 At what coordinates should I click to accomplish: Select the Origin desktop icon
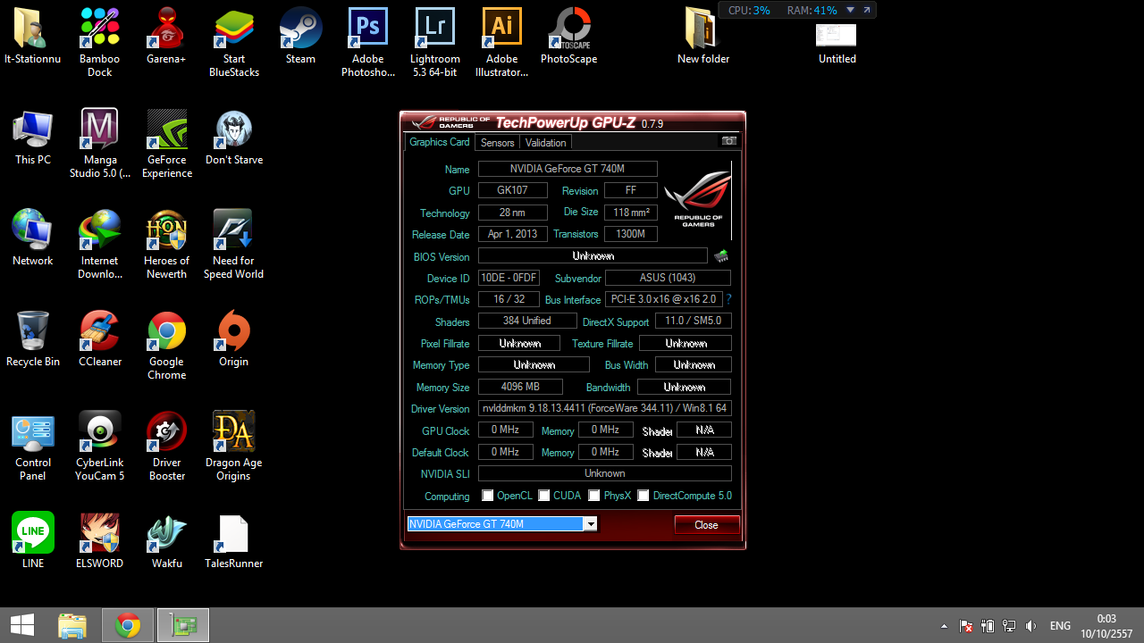coord(233,339)
